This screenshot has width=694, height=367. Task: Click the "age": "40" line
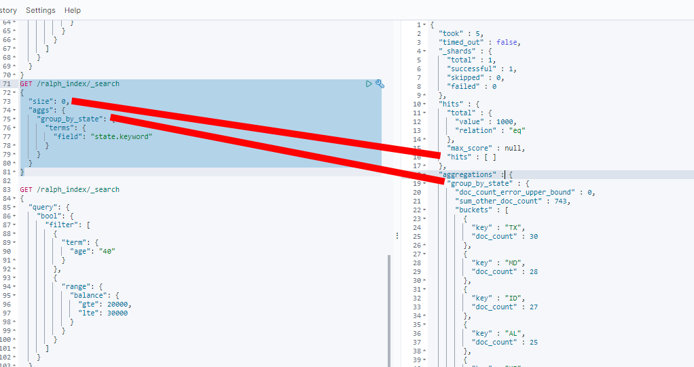tap(92, 251)
